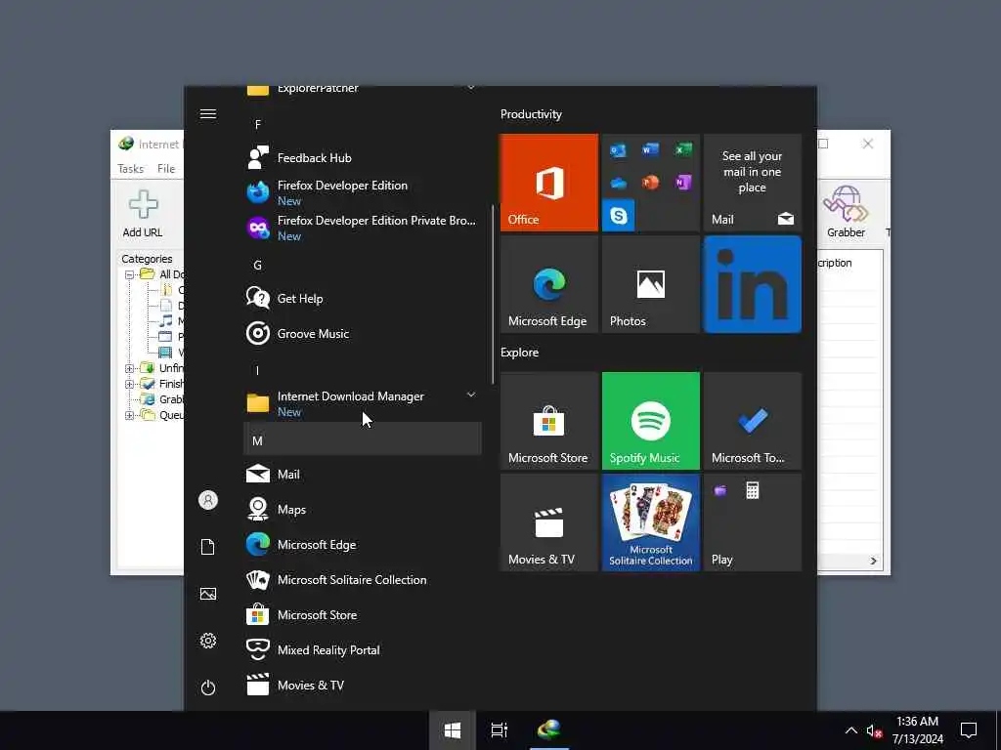Launch Microsoft Edge from app list
The height and width of the screenshot is (750, 1001).
[x=363, y=545]
